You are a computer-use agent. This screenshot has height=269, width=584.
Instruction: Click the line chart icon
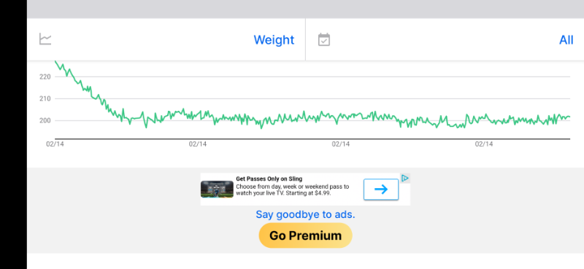point(45,39)
